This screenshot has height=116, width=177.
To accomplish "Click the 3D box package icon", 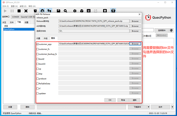I will coord(82,11).
